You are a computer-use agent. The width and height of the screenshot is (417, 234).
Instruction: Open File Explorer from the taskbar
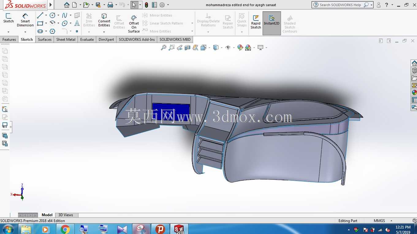(x=26, y=229)
